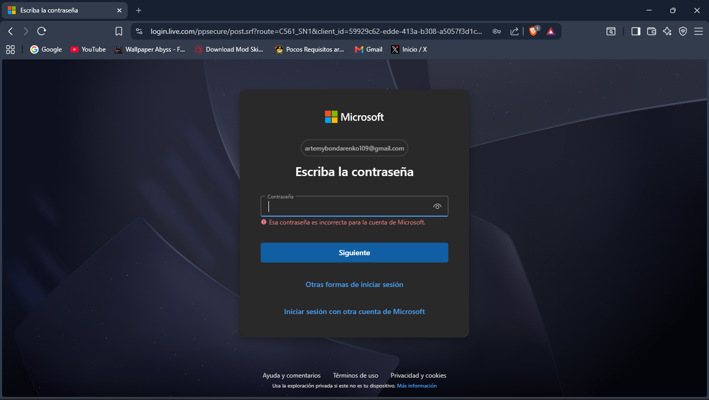Reload the current page
The width and height of the screenshot is (709, 400).
point(42,31)
